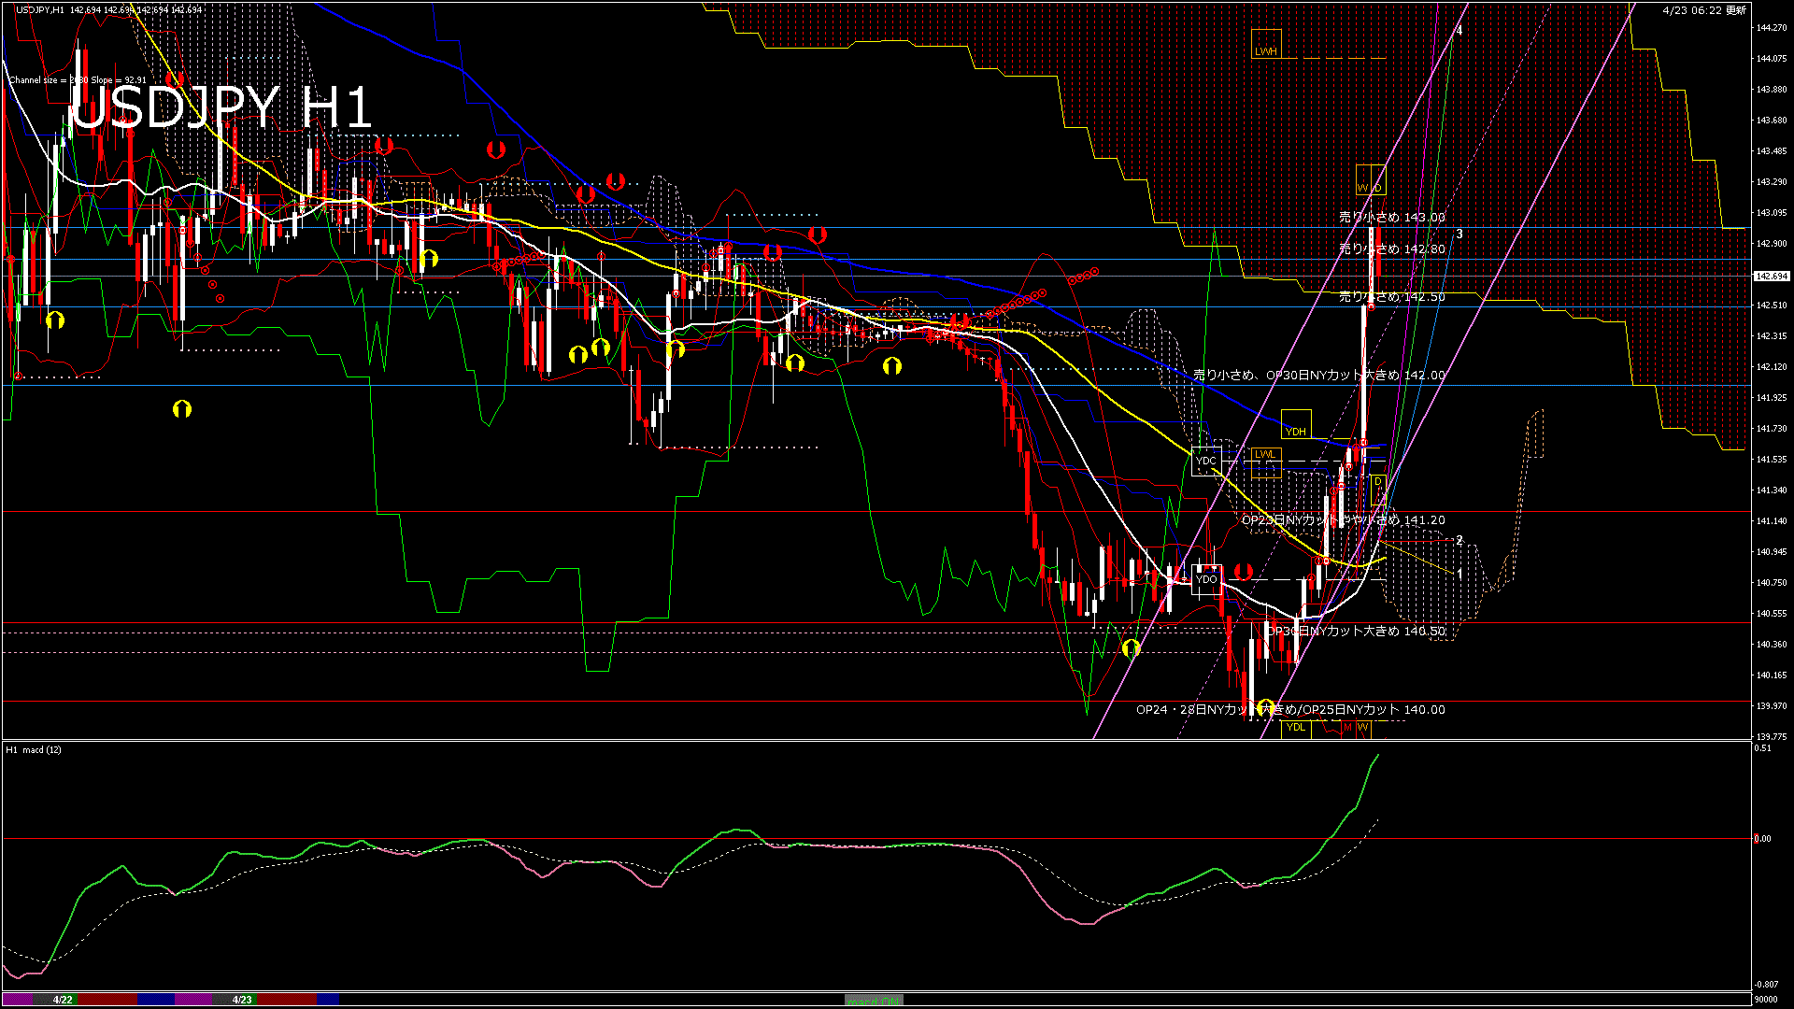
Task: Click the large USDJPY H1 title
Action: 221,108
